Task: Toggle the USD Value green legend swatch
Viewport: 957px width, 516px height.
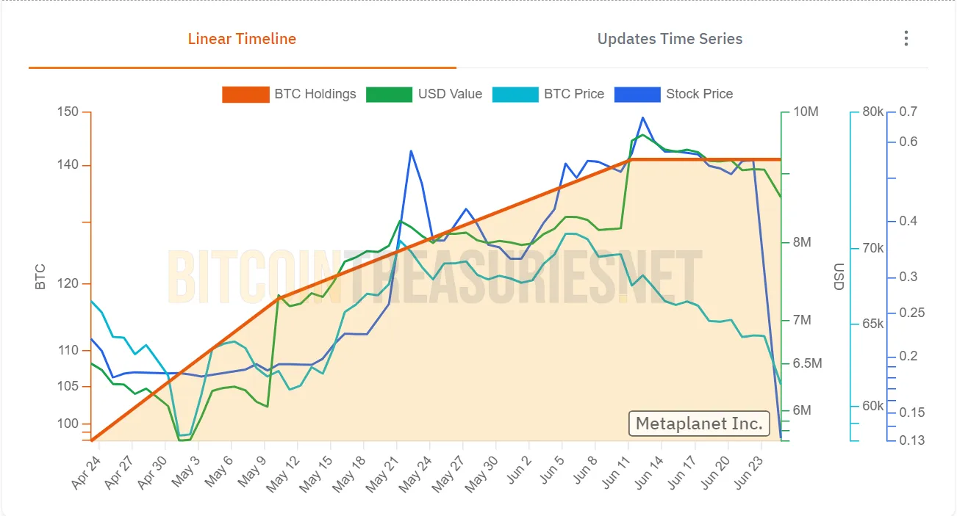Action: (x=389, y=94)
